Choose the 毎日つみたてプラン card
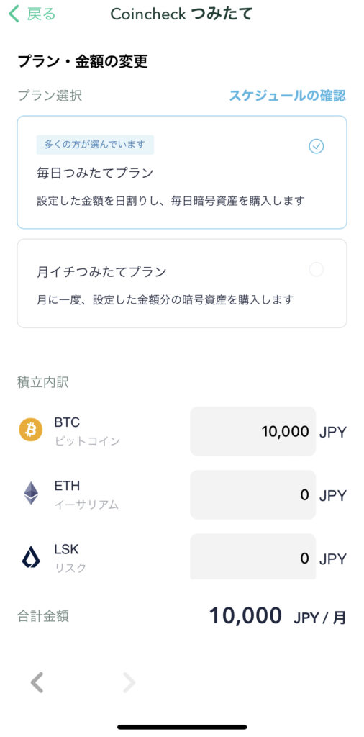364x737 pixels. point(182,172)
